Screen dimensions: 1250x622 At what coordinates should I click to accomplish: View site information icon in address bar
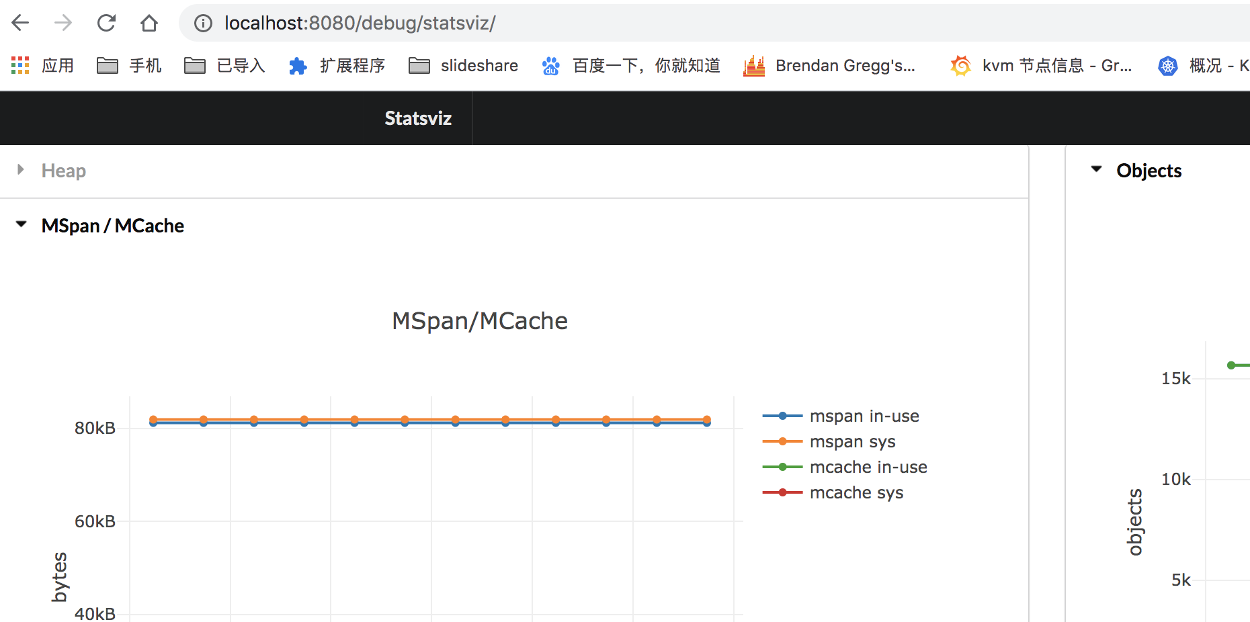coord(203,24)
